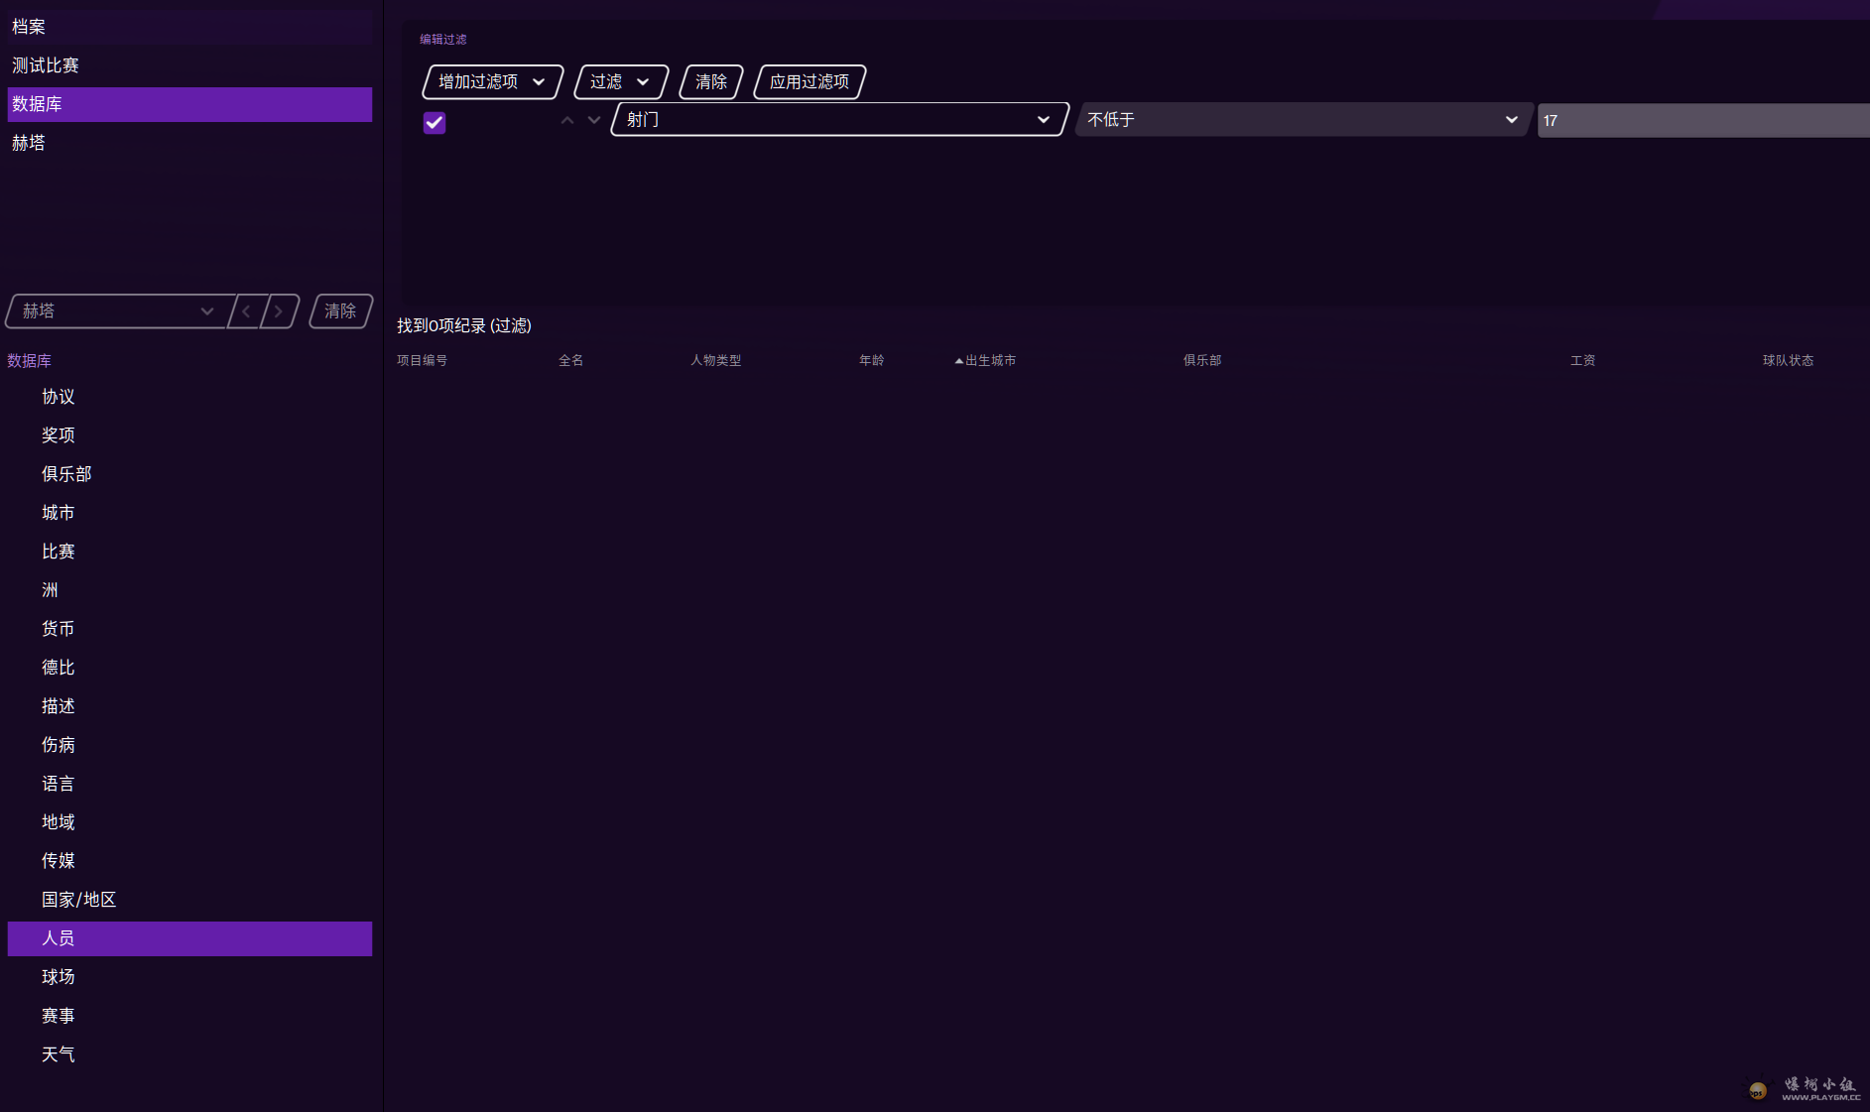
Task: Click the move filter down arrow
Action: coord(594,120)
